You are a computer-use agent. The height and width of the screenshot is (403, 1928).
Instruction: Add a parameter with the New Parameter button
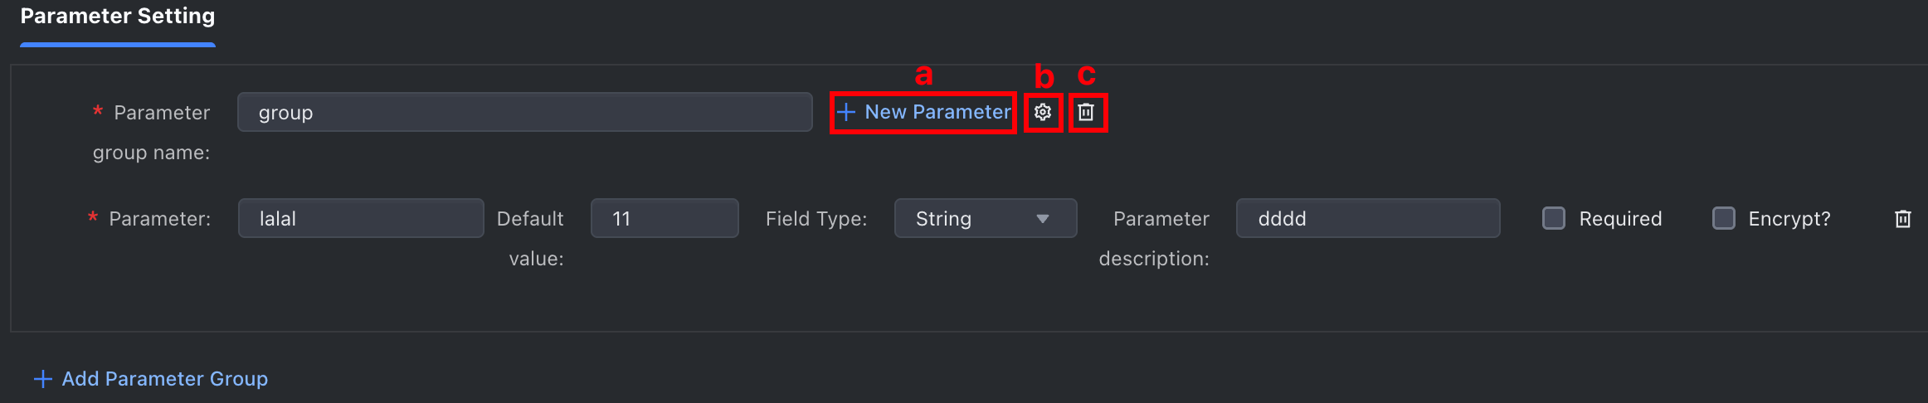click(x=924, y=112)
